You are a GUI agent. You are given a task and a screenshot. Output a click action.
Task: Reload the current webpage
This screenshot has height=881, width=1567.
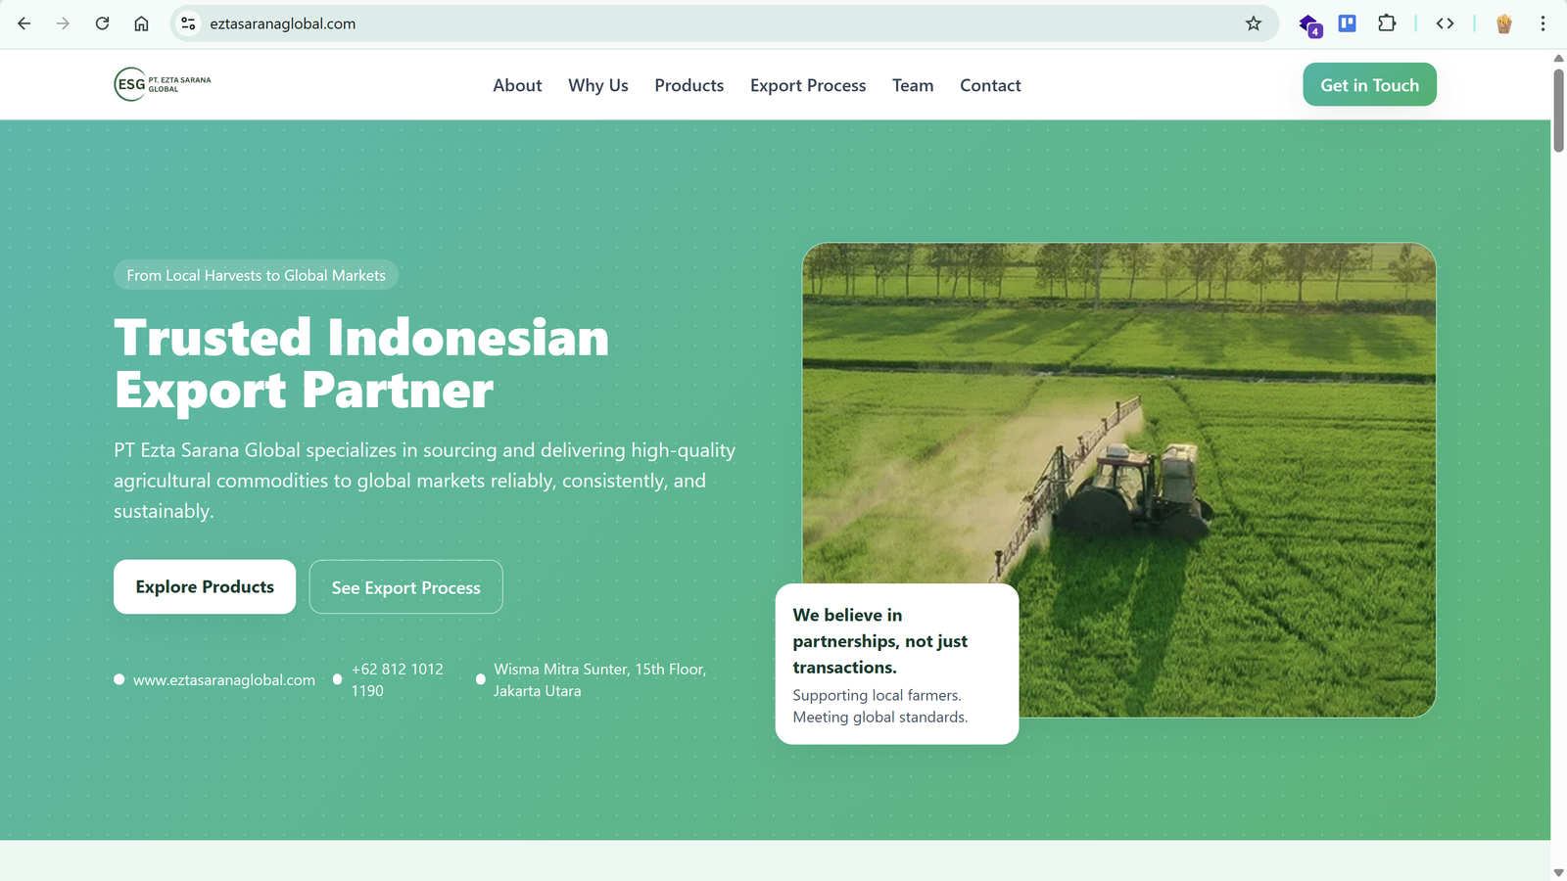click(x=102, y=23)
